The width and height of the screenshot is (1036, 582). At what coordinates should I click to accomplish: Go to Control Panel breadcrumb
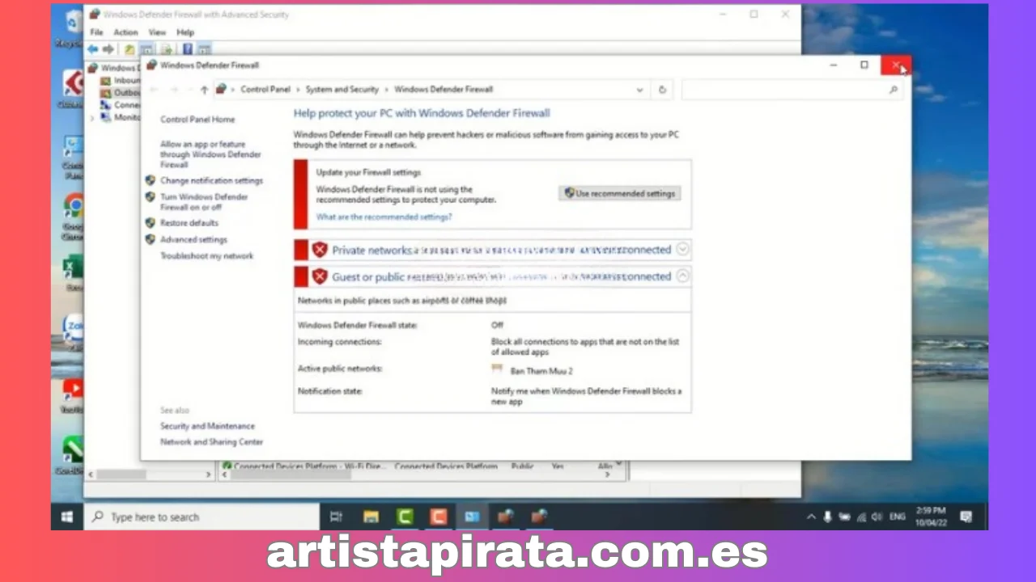[265, 90]
